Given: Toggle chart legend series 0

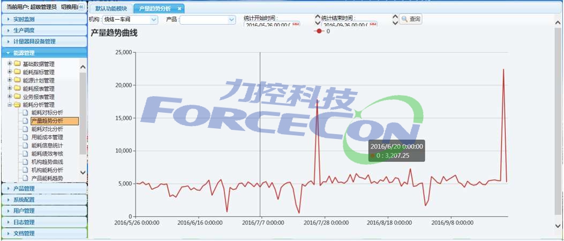Looking at the screenshot, I should pyautogui.click(x=322, y=31).
